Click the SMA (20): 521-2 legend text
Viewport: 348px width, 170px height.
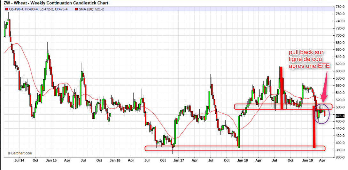point(91,9)
